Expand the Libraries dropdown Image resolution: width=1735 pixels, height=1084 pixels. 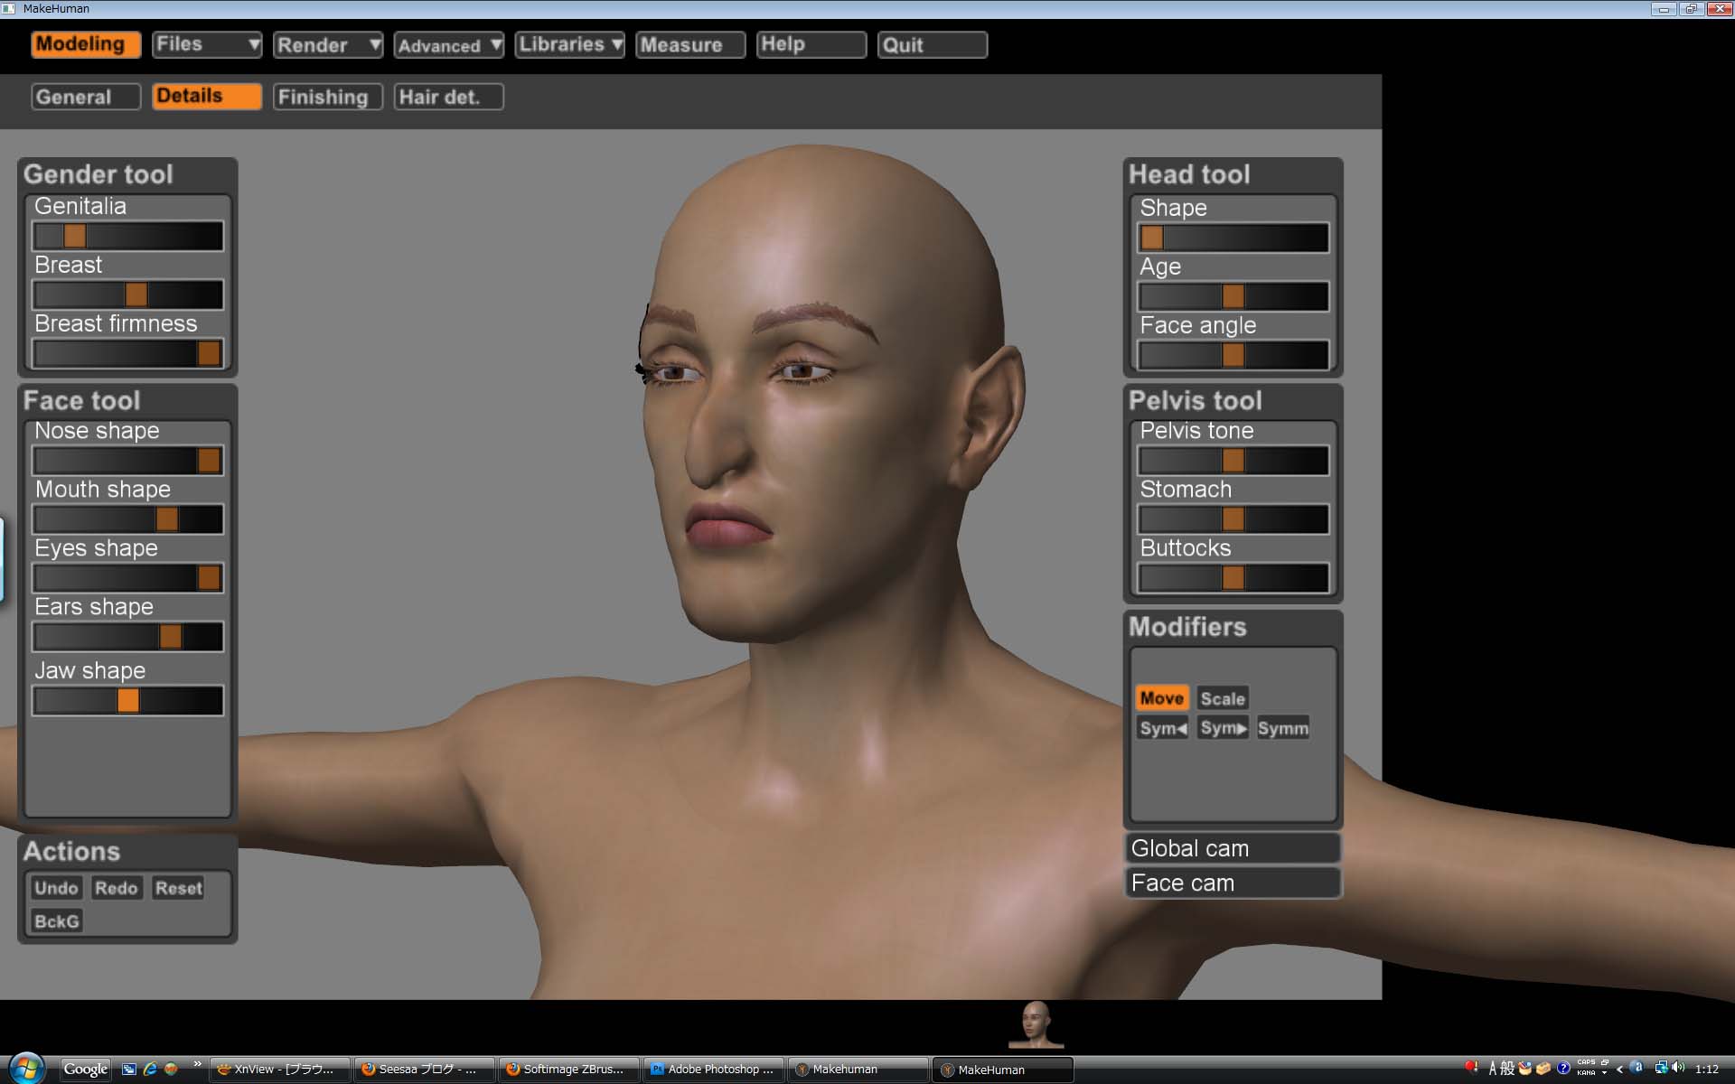(568, 44)
